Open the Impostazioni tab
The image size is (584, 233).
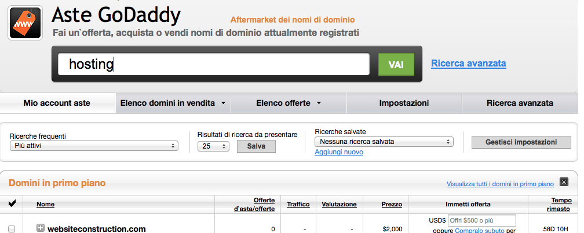[x=404, y=103]
